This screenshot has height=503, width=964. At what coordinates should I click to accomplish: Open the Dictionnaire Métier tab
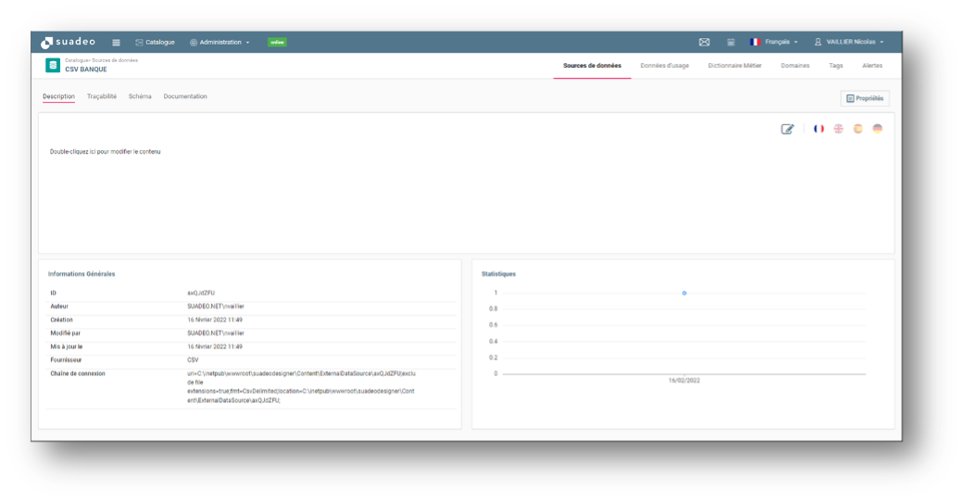coord(734,66)
